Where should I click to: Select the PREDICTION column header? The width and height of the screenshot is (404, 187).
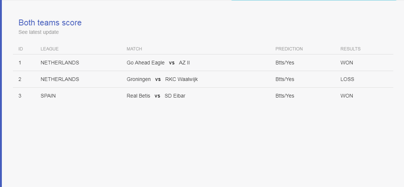pos(289,49)
